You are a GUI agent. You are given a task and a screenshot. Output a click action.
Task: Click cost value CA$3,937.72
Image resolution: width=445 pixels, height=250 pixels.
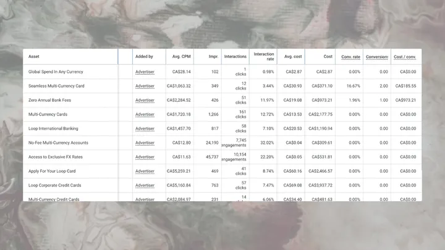pos(320,185)
